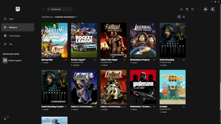Open the shopping cart icon

pyautogui.click(x=192, y=9)
